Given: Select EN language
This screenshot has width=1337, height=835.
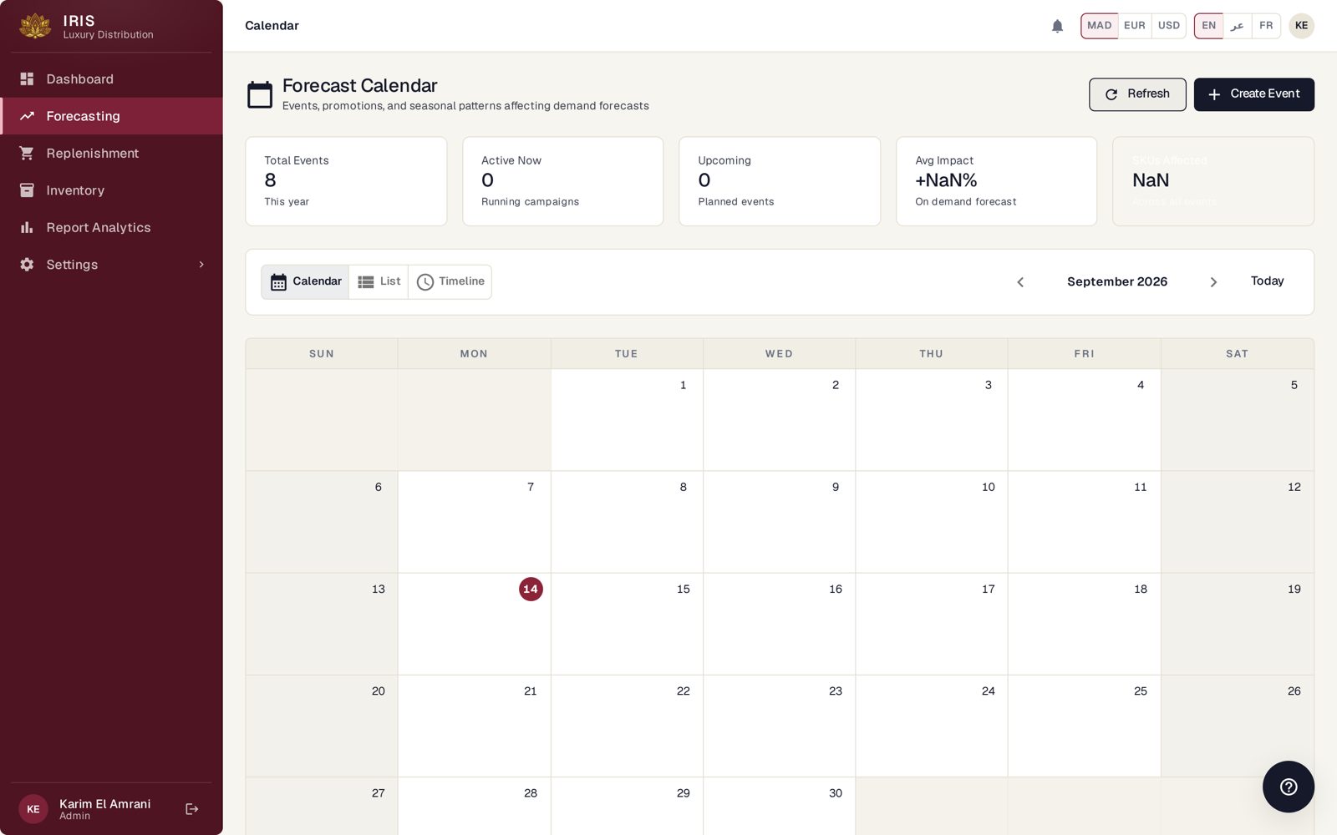Looking at the screenshot, I should click(x=1208, y=26).
